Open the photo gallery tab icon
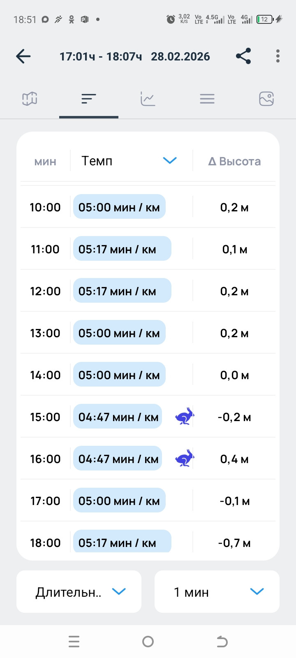The height and width of the screenshot is (658, 296). click(x=266, y=99)
